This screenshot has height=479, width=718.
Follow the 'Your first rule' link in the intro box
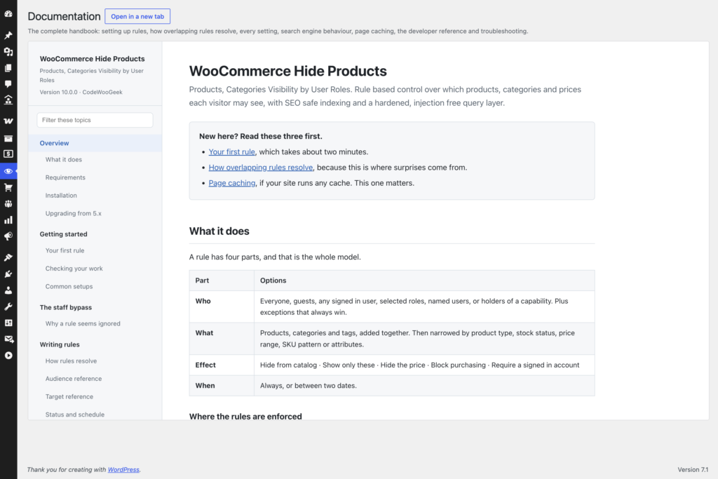pyautogui.click(x=231, y=152)
